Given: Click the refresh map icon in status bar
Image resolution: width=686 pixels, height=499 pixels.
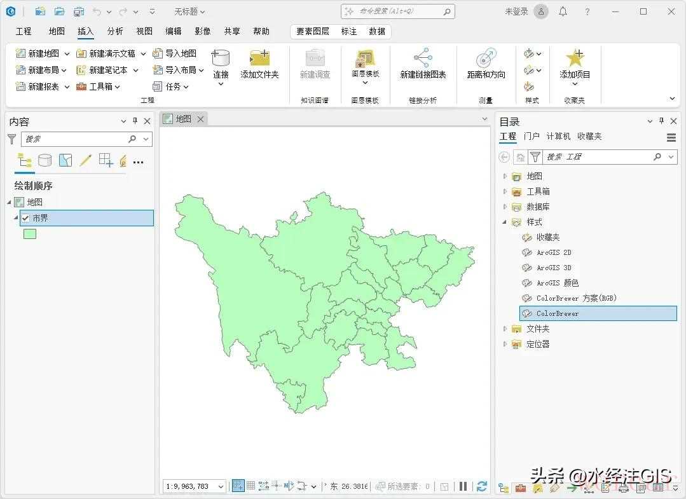Looking at the screenshot, I should click(x=481, y=486).
